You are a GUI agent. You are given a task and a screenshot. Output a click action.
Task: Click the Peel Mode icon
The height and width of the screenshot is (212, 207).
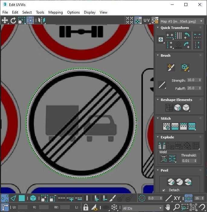180,182
